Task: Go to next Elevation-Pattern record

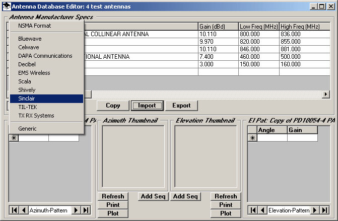Action: [x=315, y=210]
